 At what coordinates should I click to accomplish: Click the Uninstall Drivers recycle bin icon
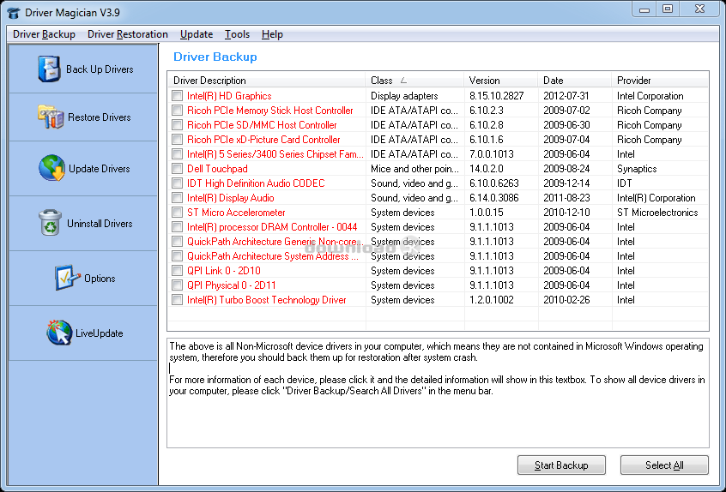[x=50, y=222]
